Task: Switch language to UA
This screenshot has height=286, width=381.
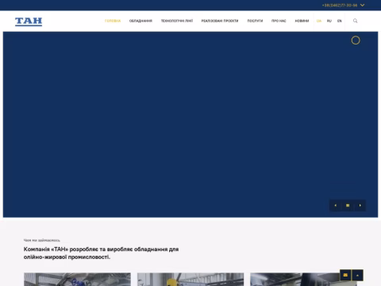Action: click(x=319, y=21)
